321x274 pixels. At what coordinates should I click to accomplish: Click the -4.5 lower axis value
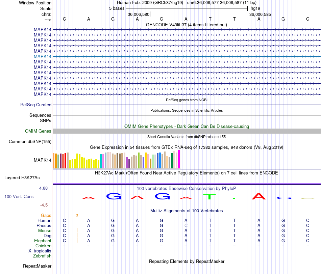click(44, 205)
